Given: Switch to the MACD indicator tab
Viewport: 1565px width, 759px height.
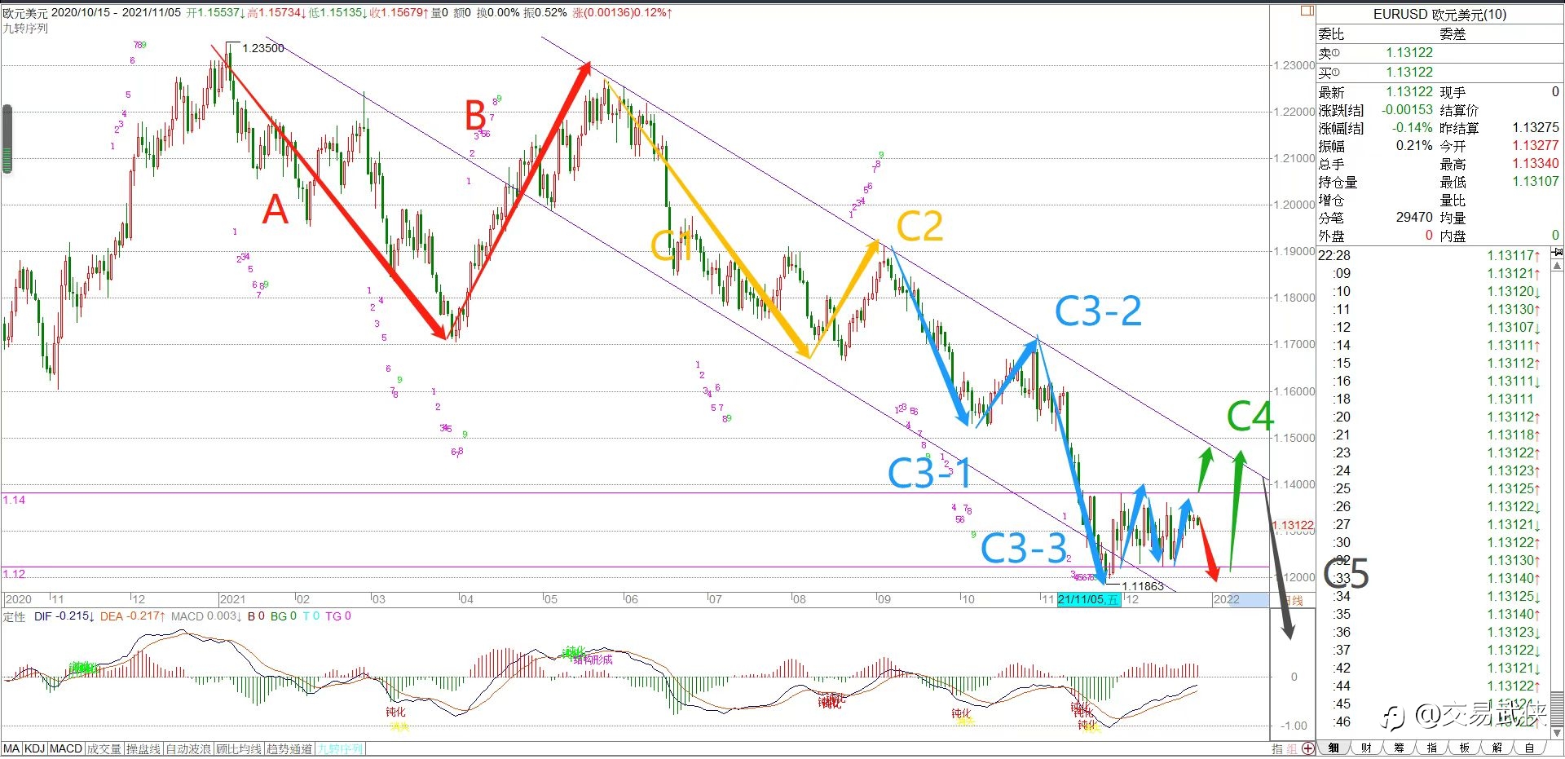Looking at the screenshot, I should (x=66, y=748).
